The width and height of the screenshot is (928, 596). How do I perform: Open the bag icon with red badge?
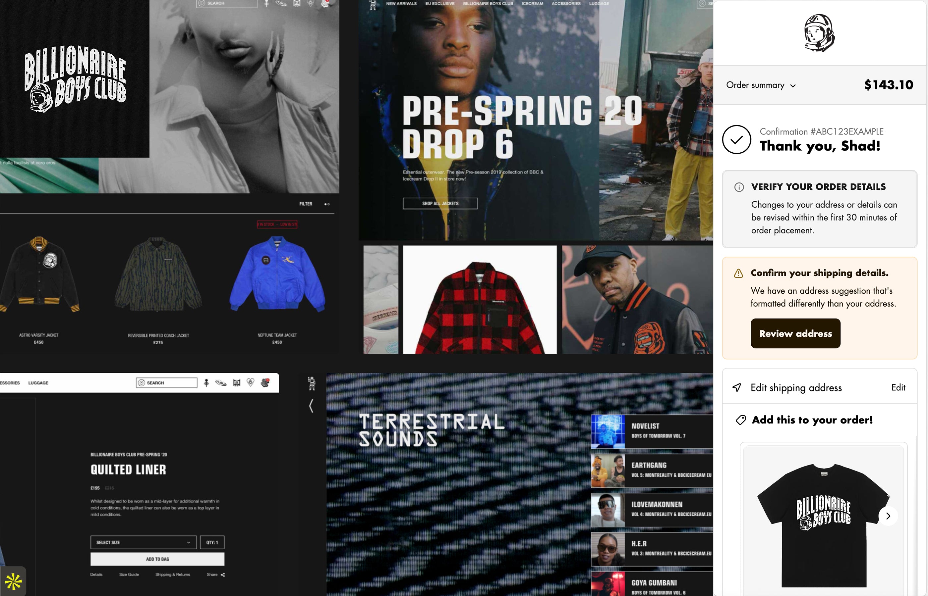click(265, 383)
